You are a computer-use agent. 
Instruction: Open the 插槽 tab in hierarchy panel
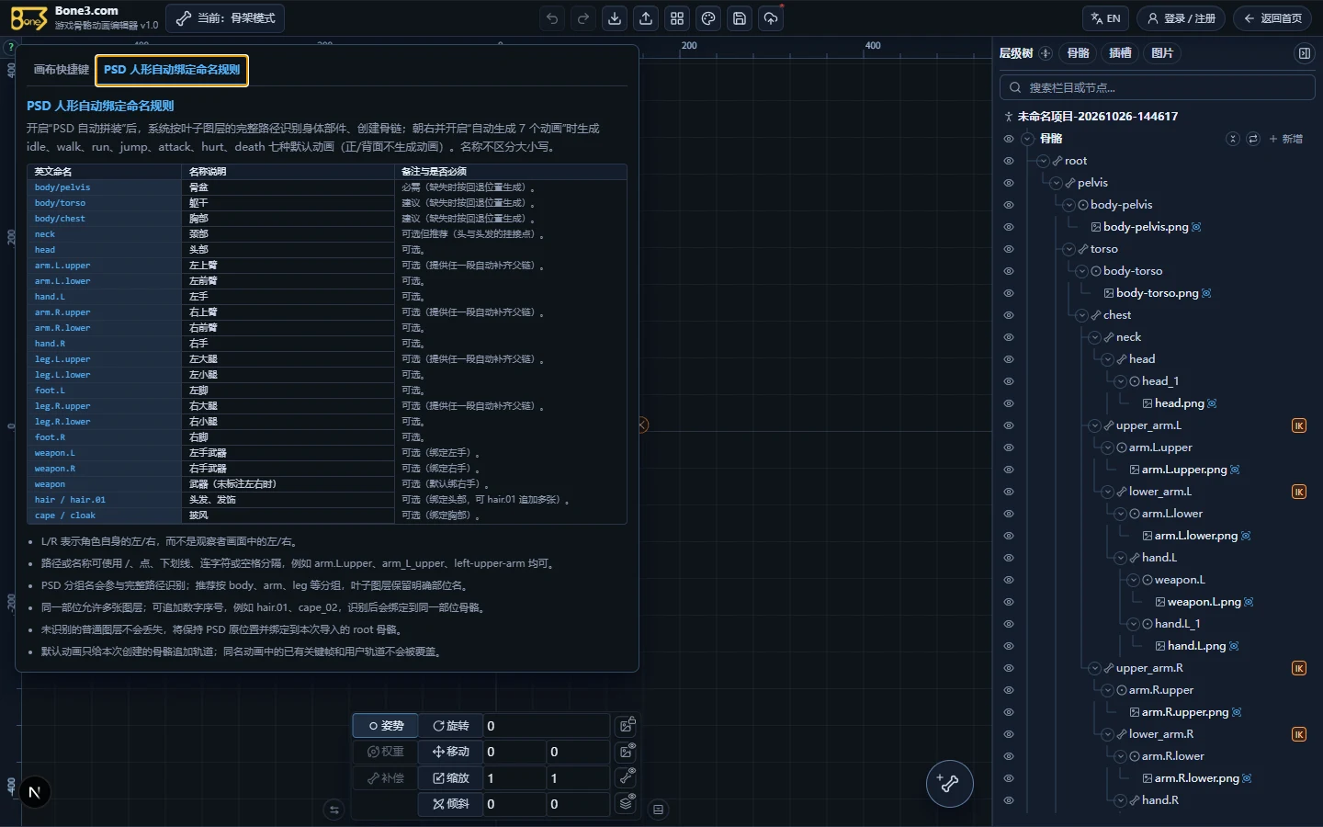point(1121,53)
